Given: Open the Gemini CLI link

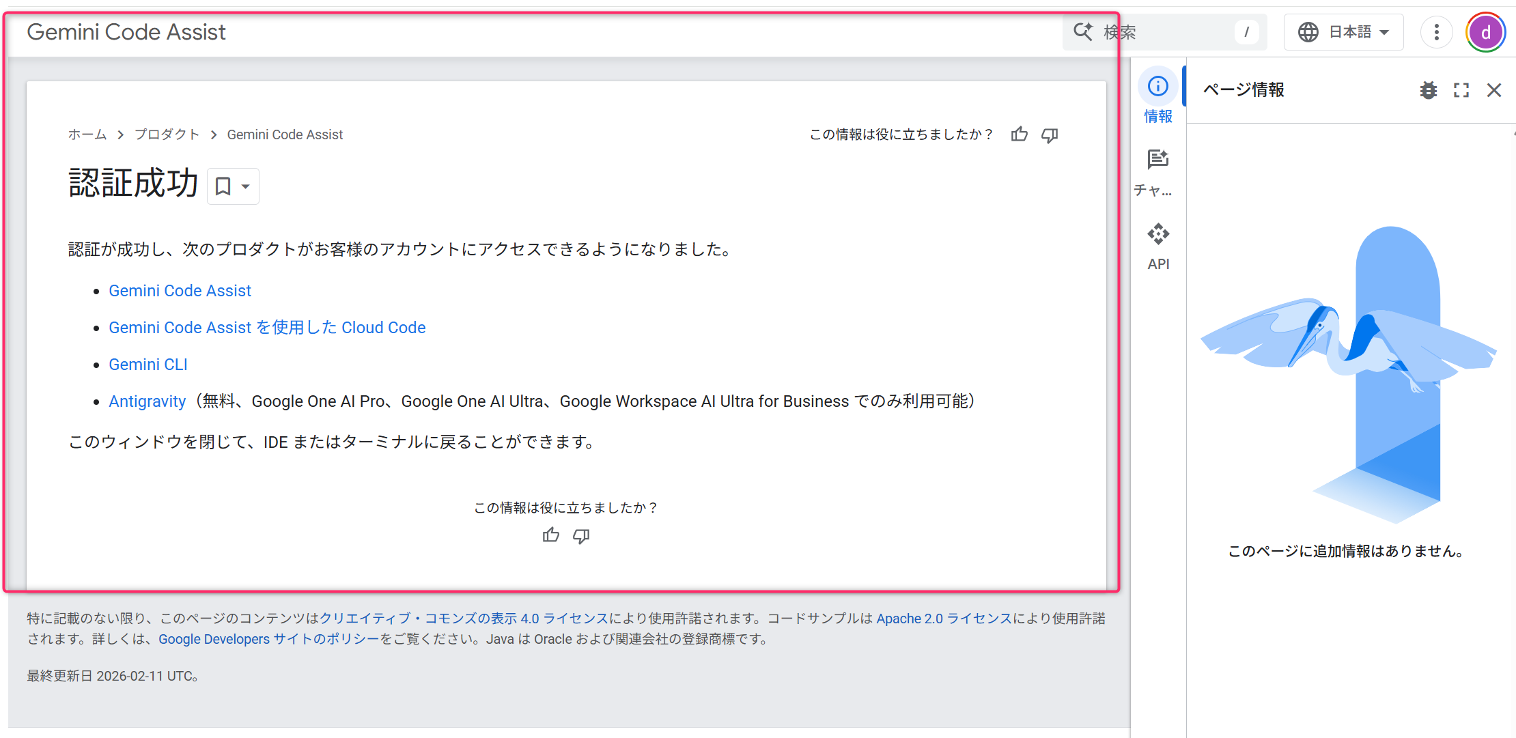Looking at the screenshot, I should pyautogui.click(x=148, y=365).
